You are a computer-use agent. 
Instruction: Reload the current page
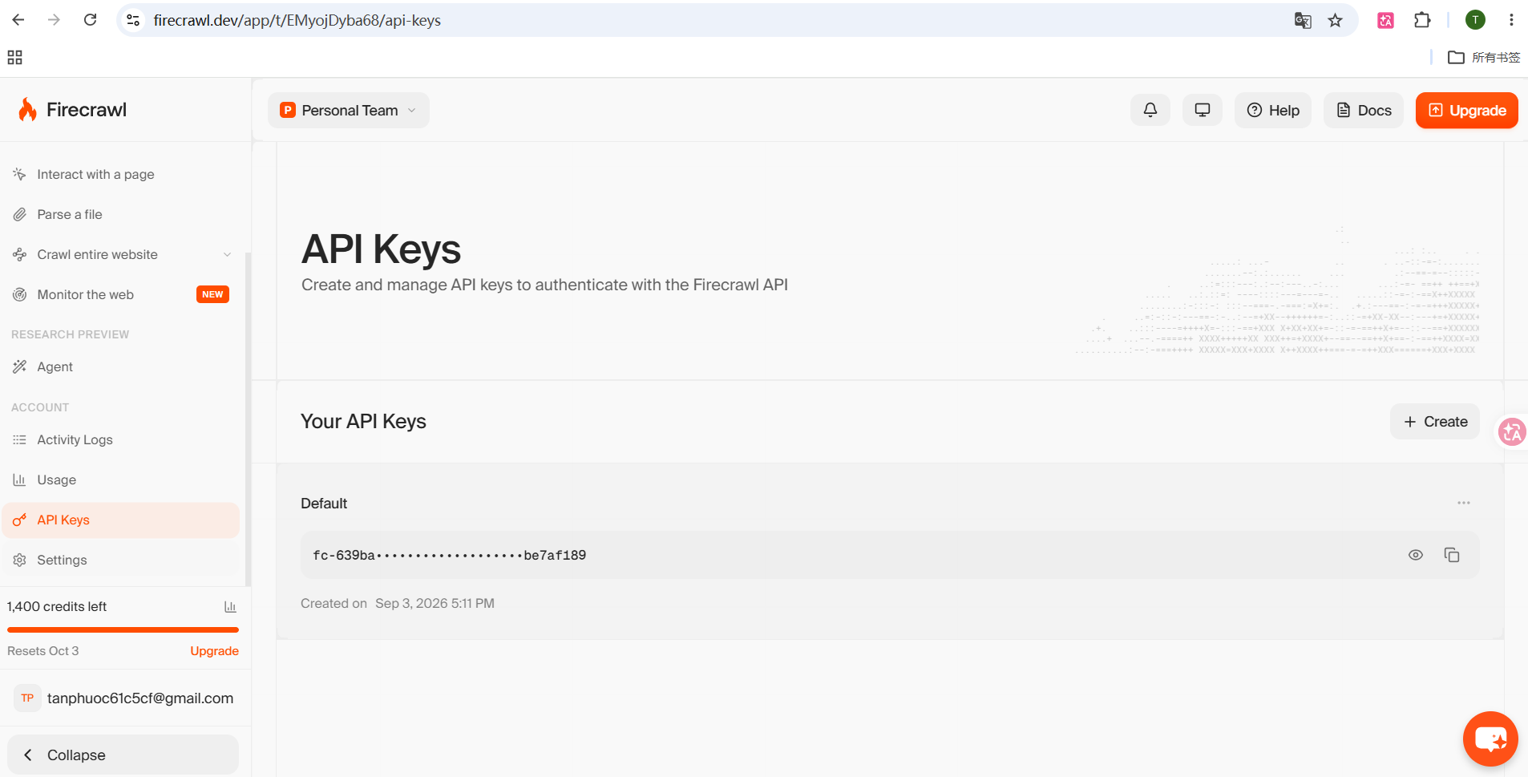pos(90,20)
